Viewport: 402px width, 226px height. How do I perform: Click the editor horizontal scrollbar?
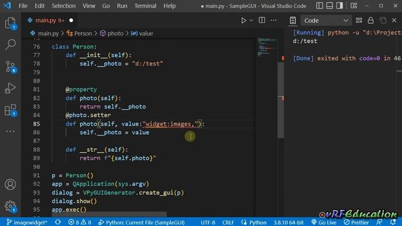[109, 214]
